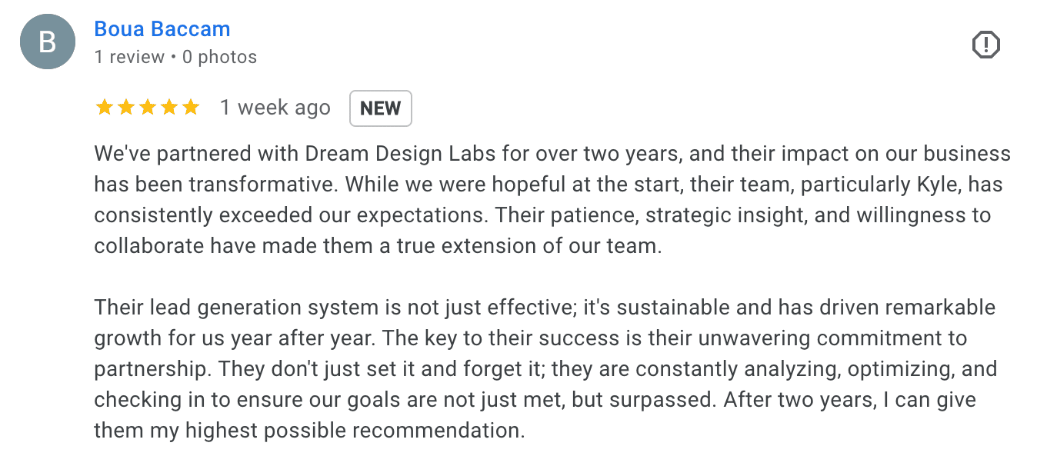The image size is (1037, 466).
Task: Click the third gold rating star
Action: [x=147, y=108]
